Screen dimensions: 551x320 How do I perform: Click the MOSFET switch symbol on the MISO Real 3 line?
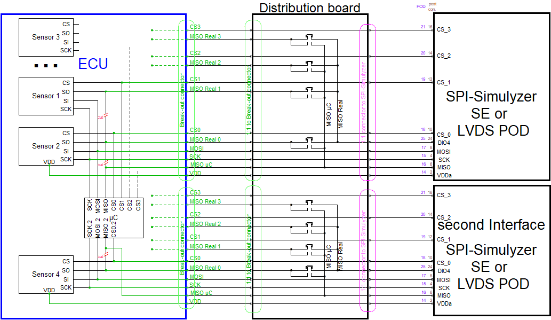point(309,37)
